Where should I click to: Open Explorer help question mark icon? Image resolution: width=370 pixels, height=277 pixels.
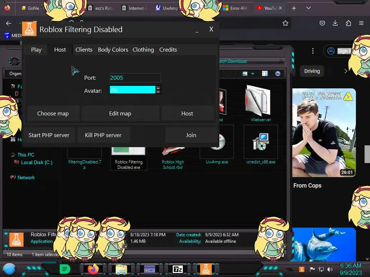pyautogui.click(x=278, y=74)
